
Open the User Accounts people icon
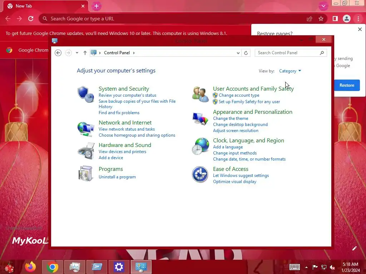[x=200, y=94]
